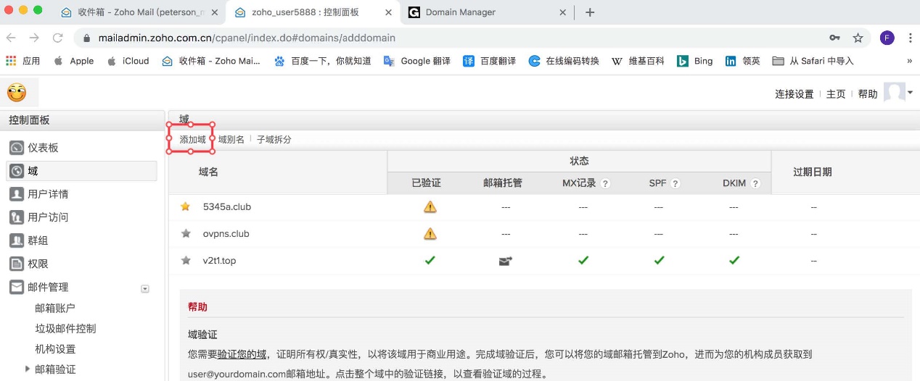
Task: Click the 群组 sidebar icon
Action: click(17, 240)
